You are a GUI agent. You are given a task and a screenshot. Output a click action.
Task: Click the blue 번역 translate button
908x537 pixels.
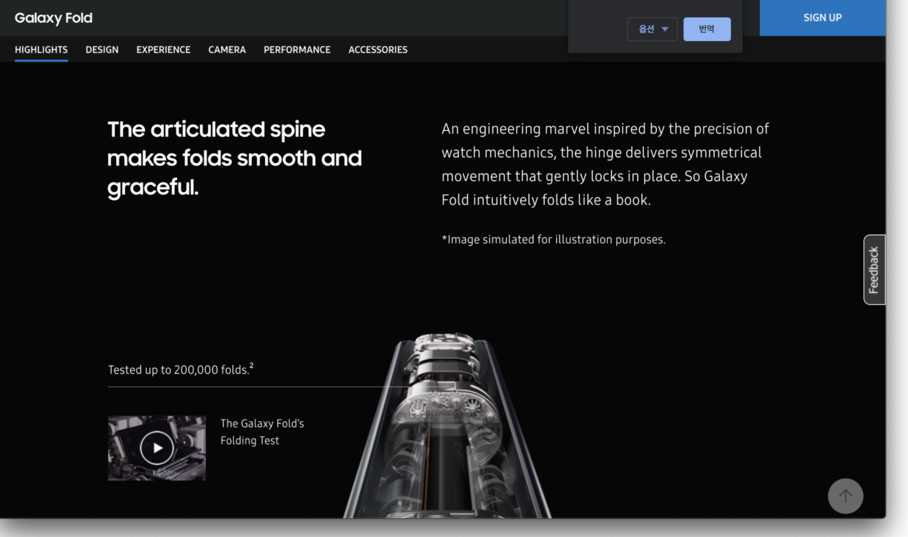point(707,29)
